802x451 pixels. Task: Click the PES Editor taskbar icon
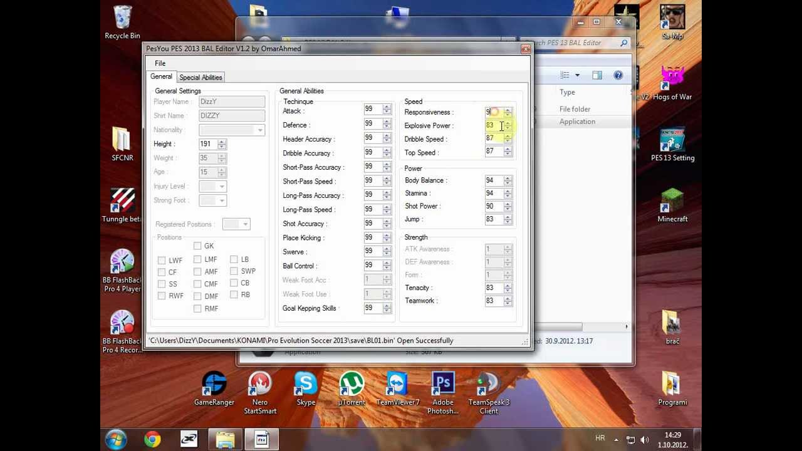point(261,440)
